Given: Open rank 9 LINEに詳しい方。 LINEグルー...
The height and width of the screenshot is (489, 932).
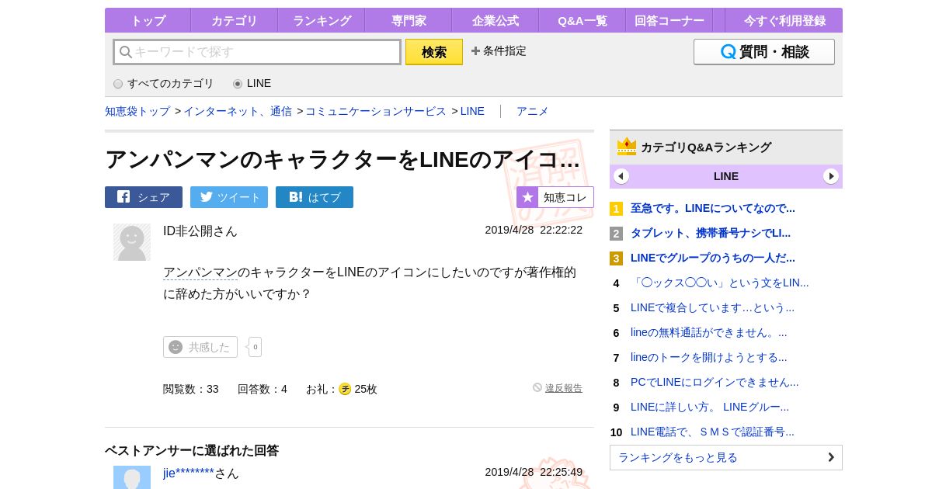Looking at the screenshot, I should (x=710, y=407).
